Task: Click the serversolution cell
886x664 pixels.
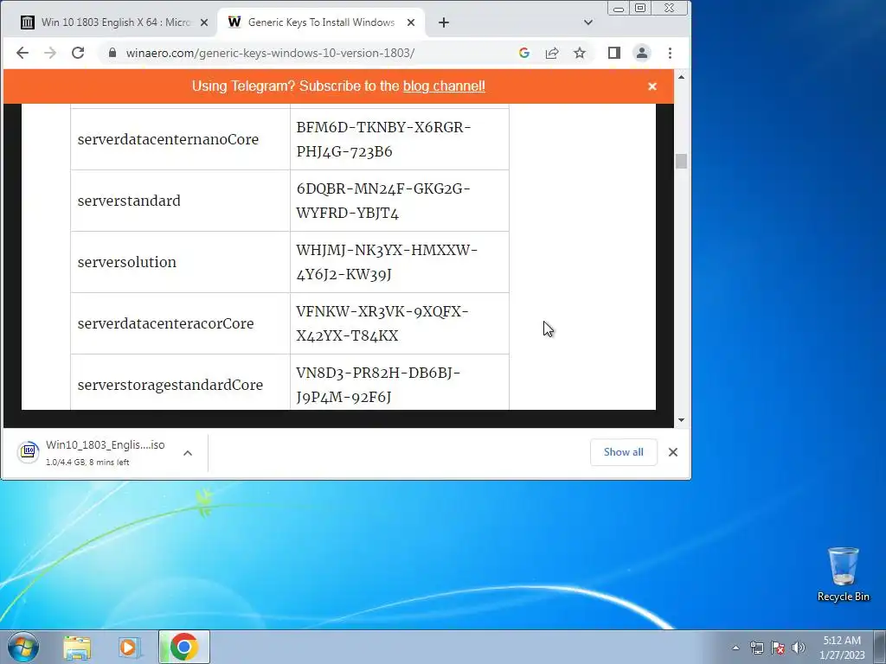Action: pyautogui.click(x=180, y=262)
